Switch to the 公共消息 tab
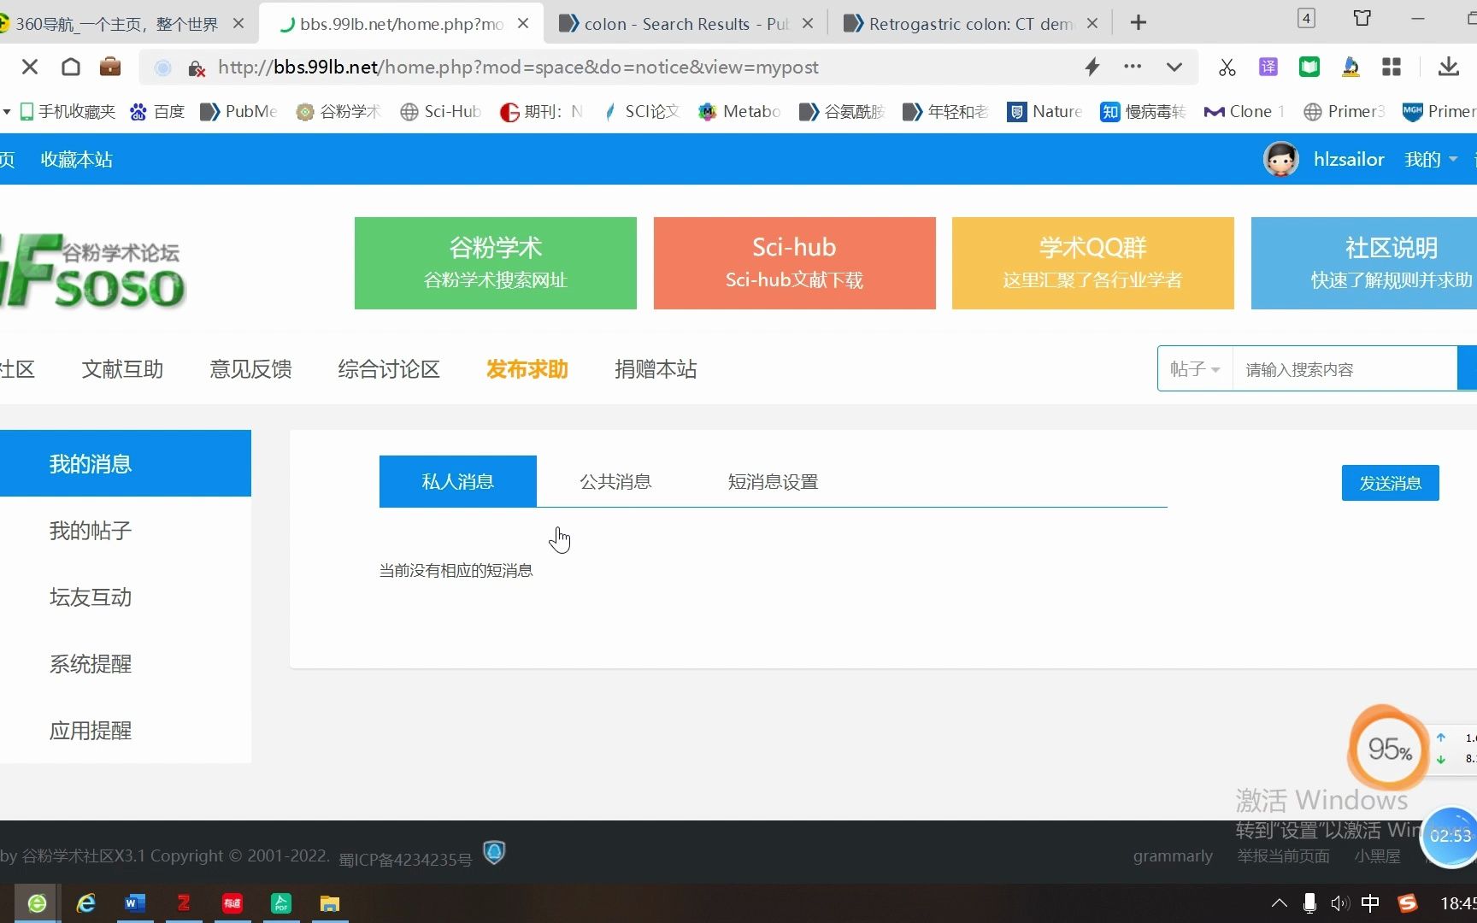The image size is (1477, 923). pyautogui.click(x=615, y=481)
